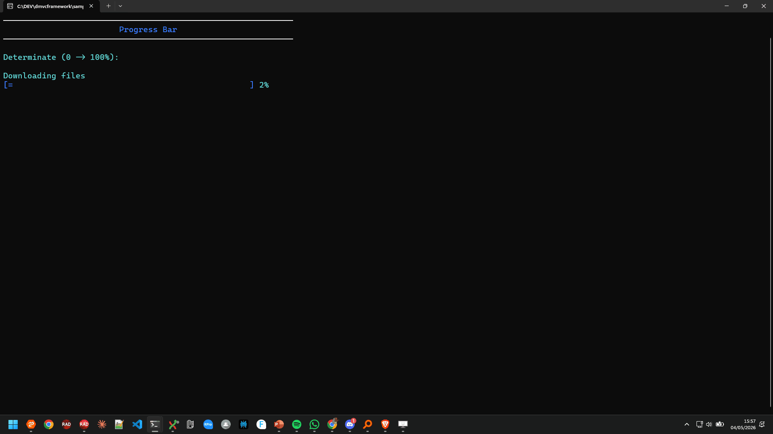Open Google Chrome from the taskbar
The height and width of the screenshot is (434, 773).
tap(49, 424)
